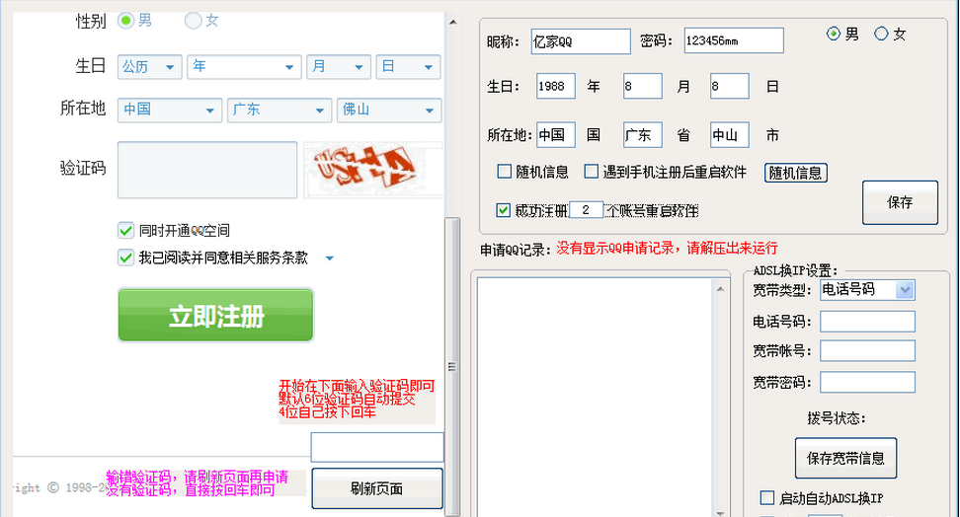The width and height of the screenshot is (960, 517).
Task: Click the birth year field showing 1988
Action: pos(555,86)
